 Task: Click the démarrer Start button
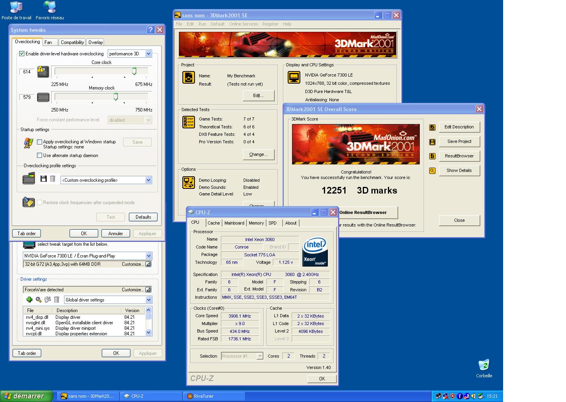[26, 396]
